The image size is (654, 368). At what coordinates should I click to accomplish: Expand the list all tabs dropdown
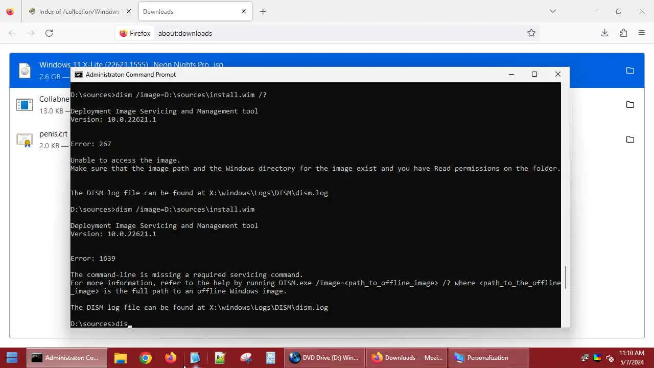[x=552, y=11]
